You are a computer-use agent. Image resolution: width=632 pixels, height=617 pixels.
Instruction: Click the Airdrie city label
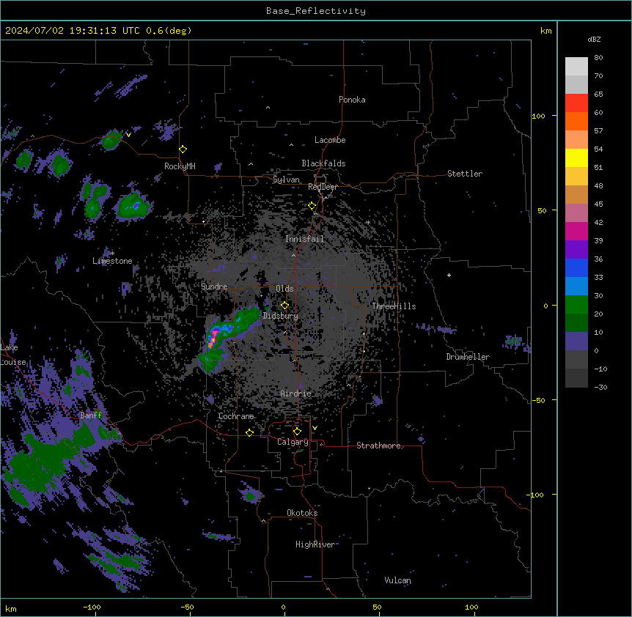point(296,394)
